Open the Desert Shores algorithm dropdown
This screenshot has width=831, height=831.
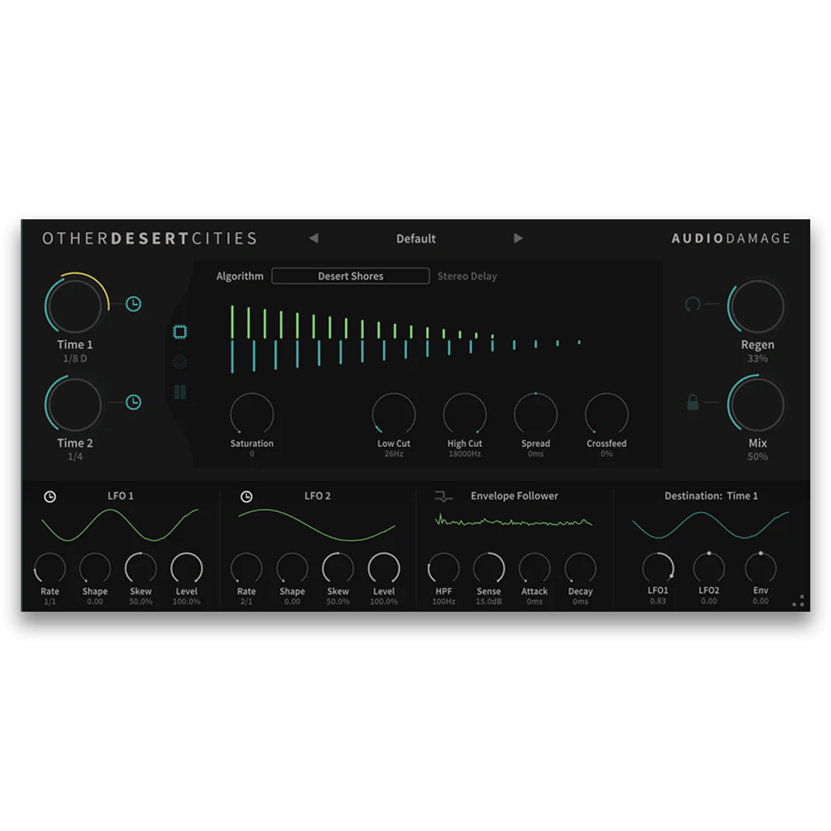point(350,276)
